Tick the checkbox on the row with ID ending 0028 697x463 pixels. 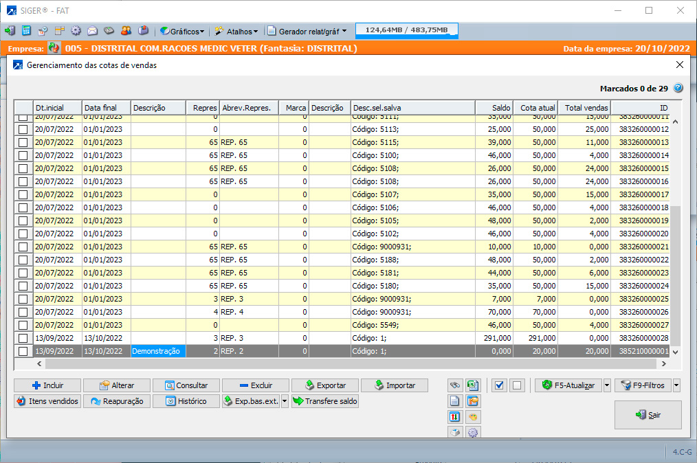point(23,338)
